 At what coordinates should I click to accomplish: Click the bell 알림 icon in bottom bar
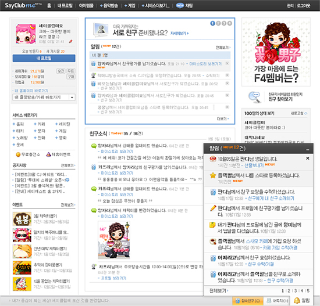[x=297, y=300]
